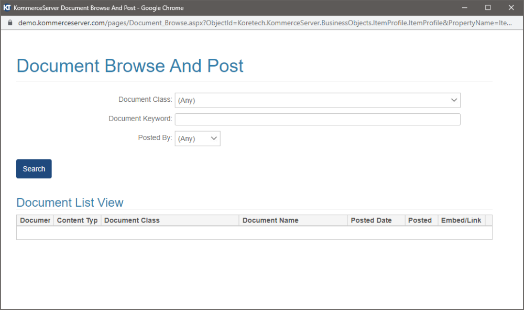This screenshot has height=310, width=524.
Task: Open the Document Class dropdown
Action: (x=318, y=100)
